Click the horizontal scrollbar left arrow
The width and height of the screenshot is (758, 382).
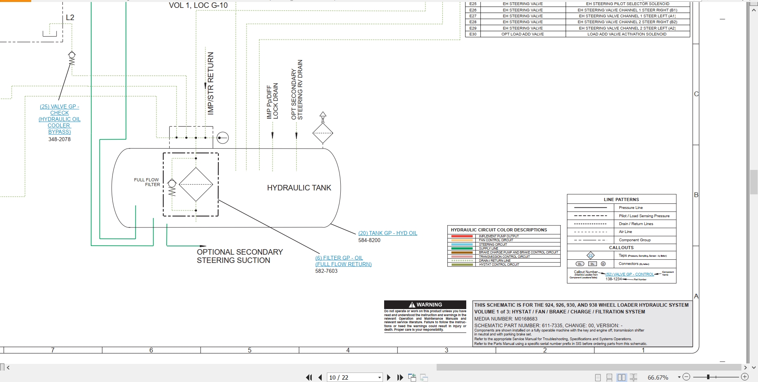(8, 367)
